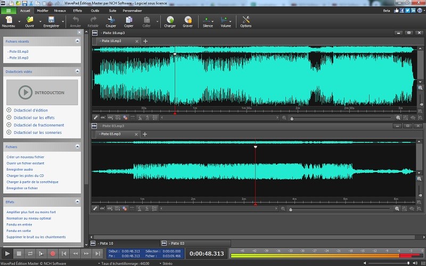The width and height of the screenshot is (426, 266).
Task: Click the Stop playback button
Action: point(19,254)
